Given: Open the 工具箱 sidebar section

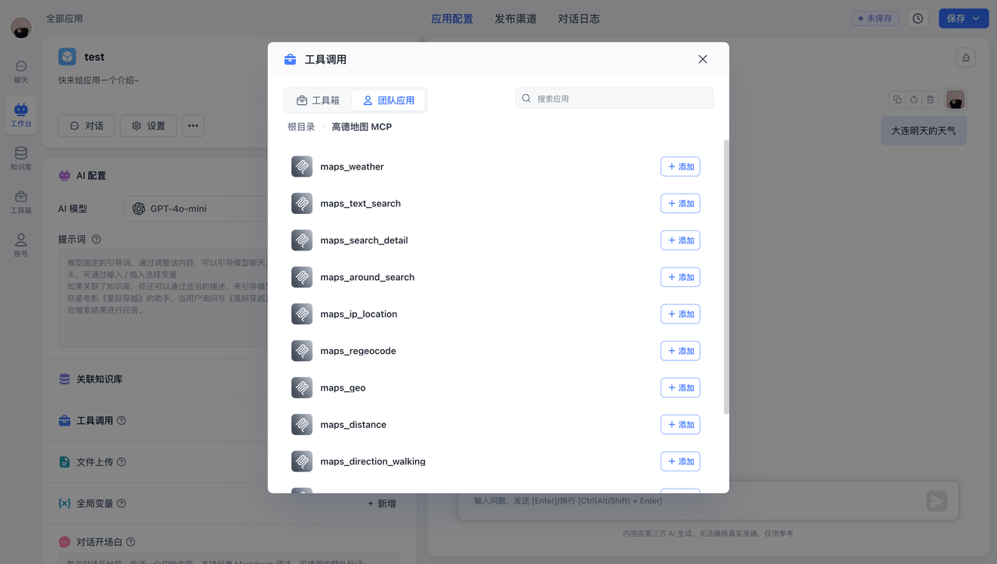Looking at the screenshot, I should point(20,201).
